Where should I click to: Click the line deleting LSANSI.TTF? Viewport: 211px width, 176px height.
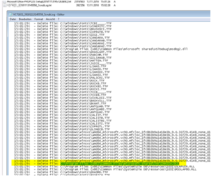pyautogui.click(x=61, y=75)
